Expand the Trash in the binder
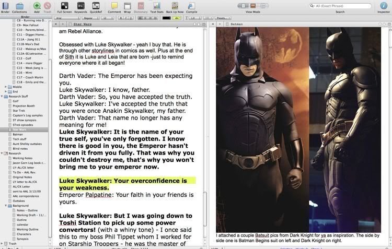 coord(2,243)
